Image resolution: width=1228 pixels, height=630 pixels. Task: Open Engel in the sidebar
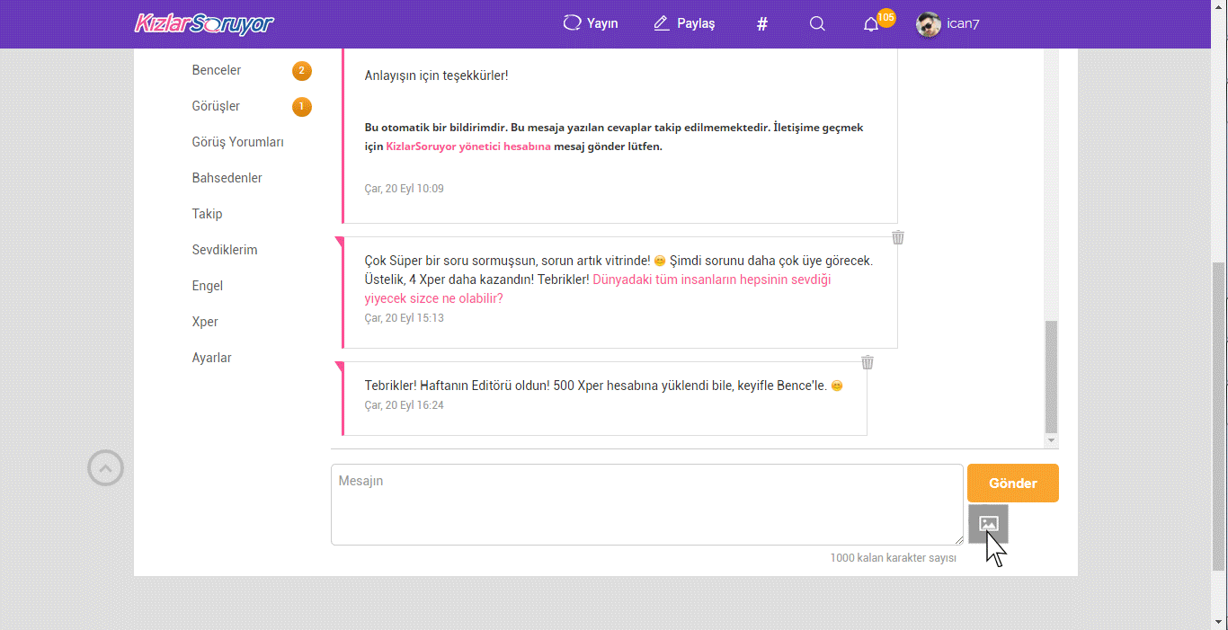click(208, 286)
